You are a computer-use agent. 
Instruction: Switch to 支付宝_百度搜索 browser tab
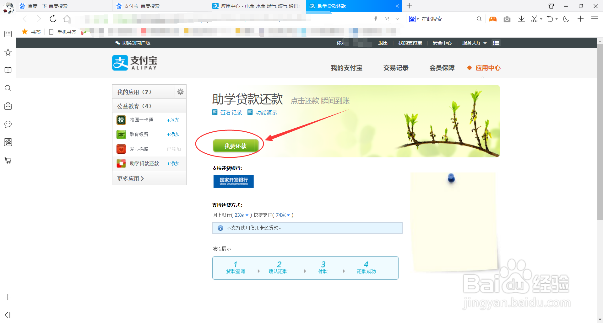[x=161, y=6]
